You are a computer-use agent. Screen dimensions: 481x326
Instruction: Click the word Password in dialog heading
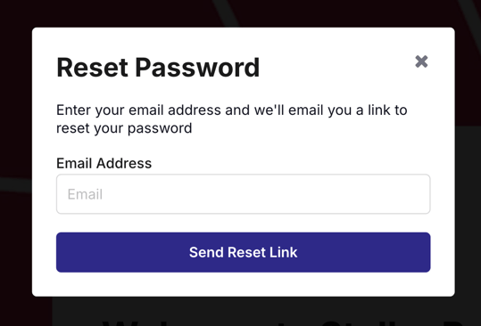[197, 68]
